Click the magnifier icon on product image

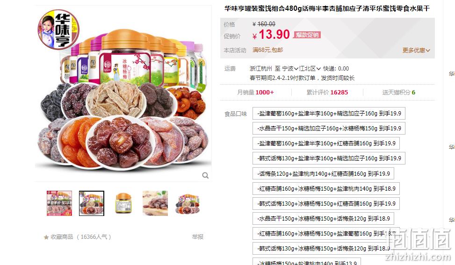(205, 175)
